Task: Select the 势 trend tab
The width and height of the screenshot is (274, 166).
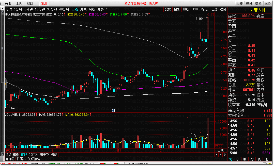Action: 252,159
